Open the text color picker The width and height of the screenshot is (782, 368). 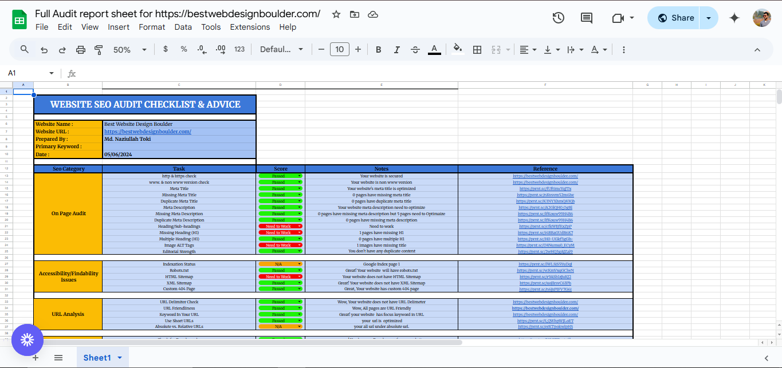(x=434, y=50)
